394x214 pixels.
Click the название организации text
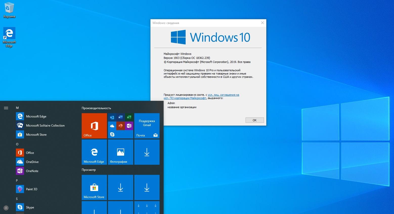(182, 107)
